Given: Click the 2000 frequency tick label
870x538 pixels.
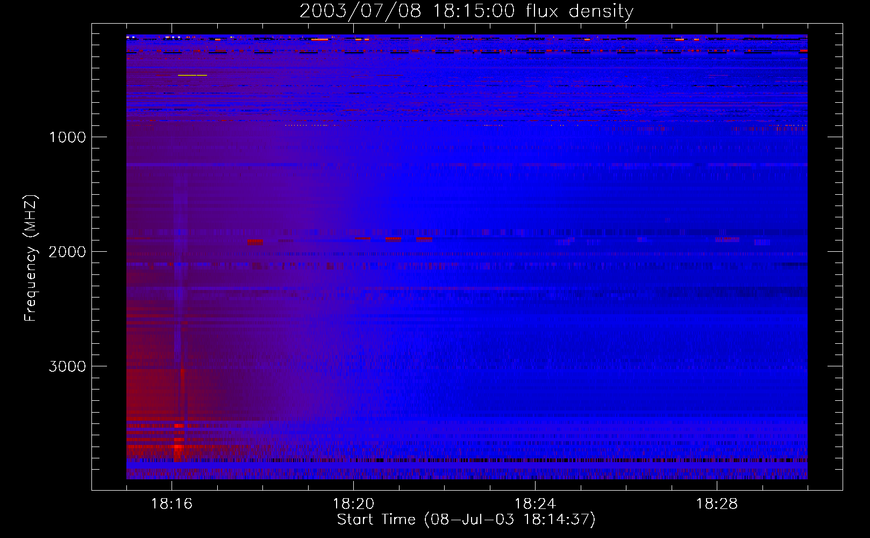Looking at the screenshot, I should (67, 252).
